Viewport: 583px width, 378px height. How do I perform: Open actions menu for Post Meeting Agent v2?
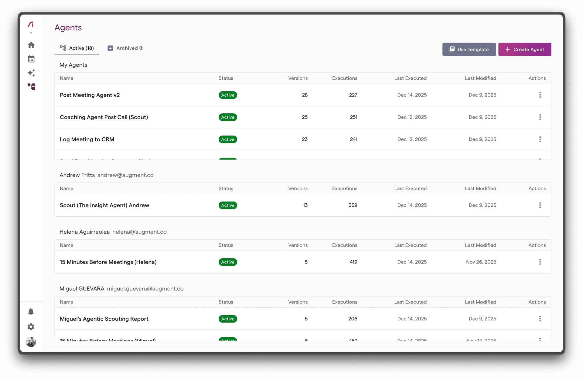[x=540, y=95]
